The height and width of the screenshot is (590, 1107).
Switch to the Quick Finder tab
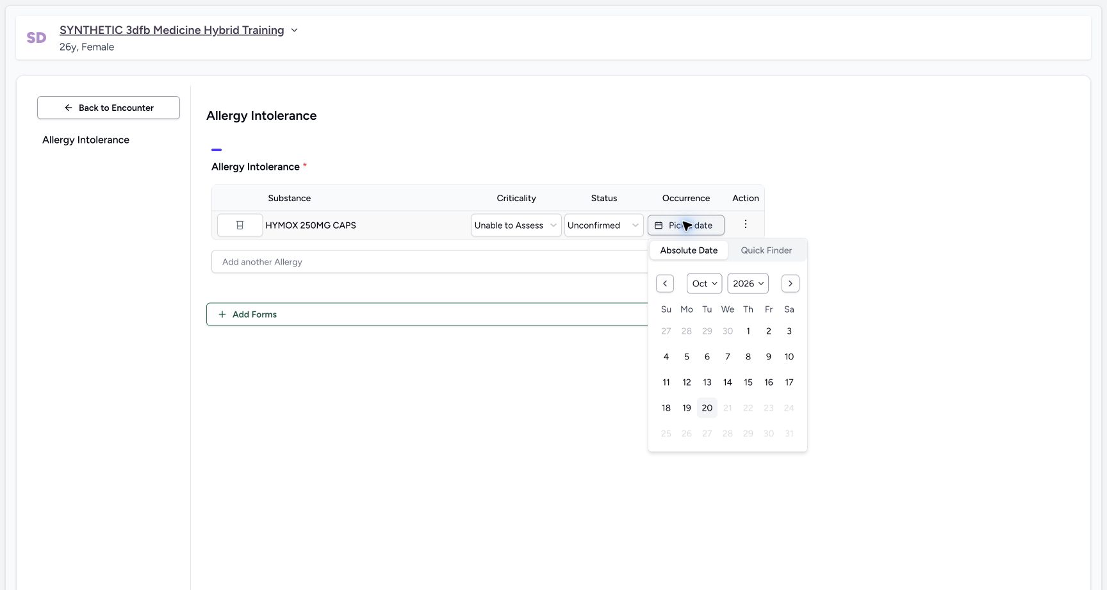point(766,250)
